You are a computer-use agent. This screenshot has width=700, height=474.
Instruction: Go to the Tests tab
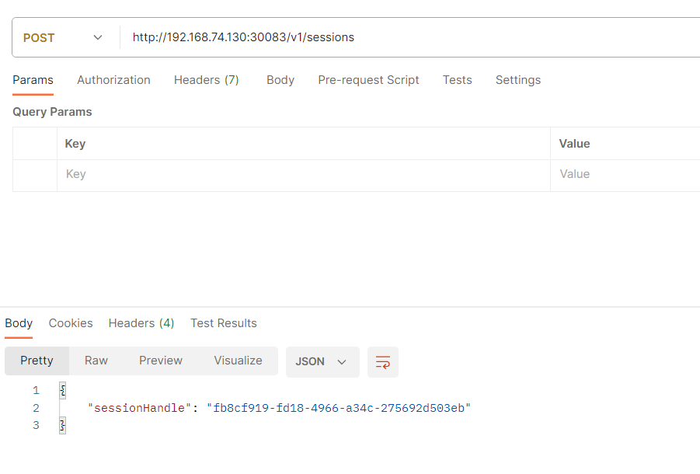[457, 80]
